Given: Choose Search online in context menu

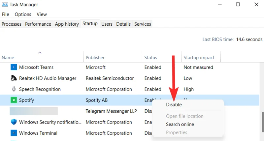Looking at the screenshot, I should click(180, 124).
